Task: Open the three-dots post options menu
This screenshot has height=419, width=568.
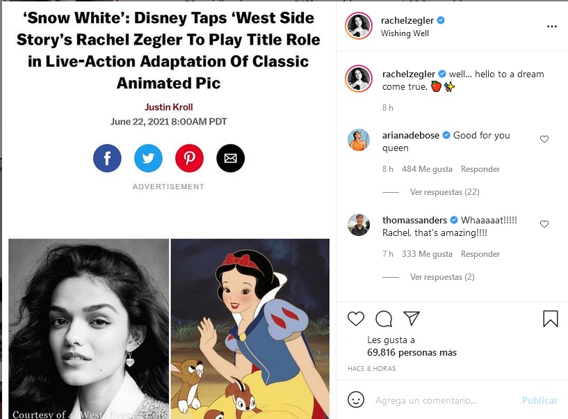Action: tap(552, 26)
